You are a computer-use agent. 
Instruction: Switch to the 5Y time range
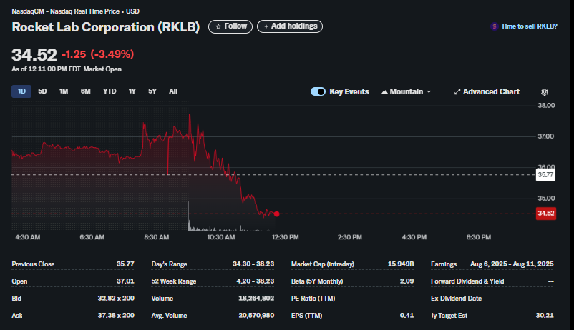click(152, 91)
